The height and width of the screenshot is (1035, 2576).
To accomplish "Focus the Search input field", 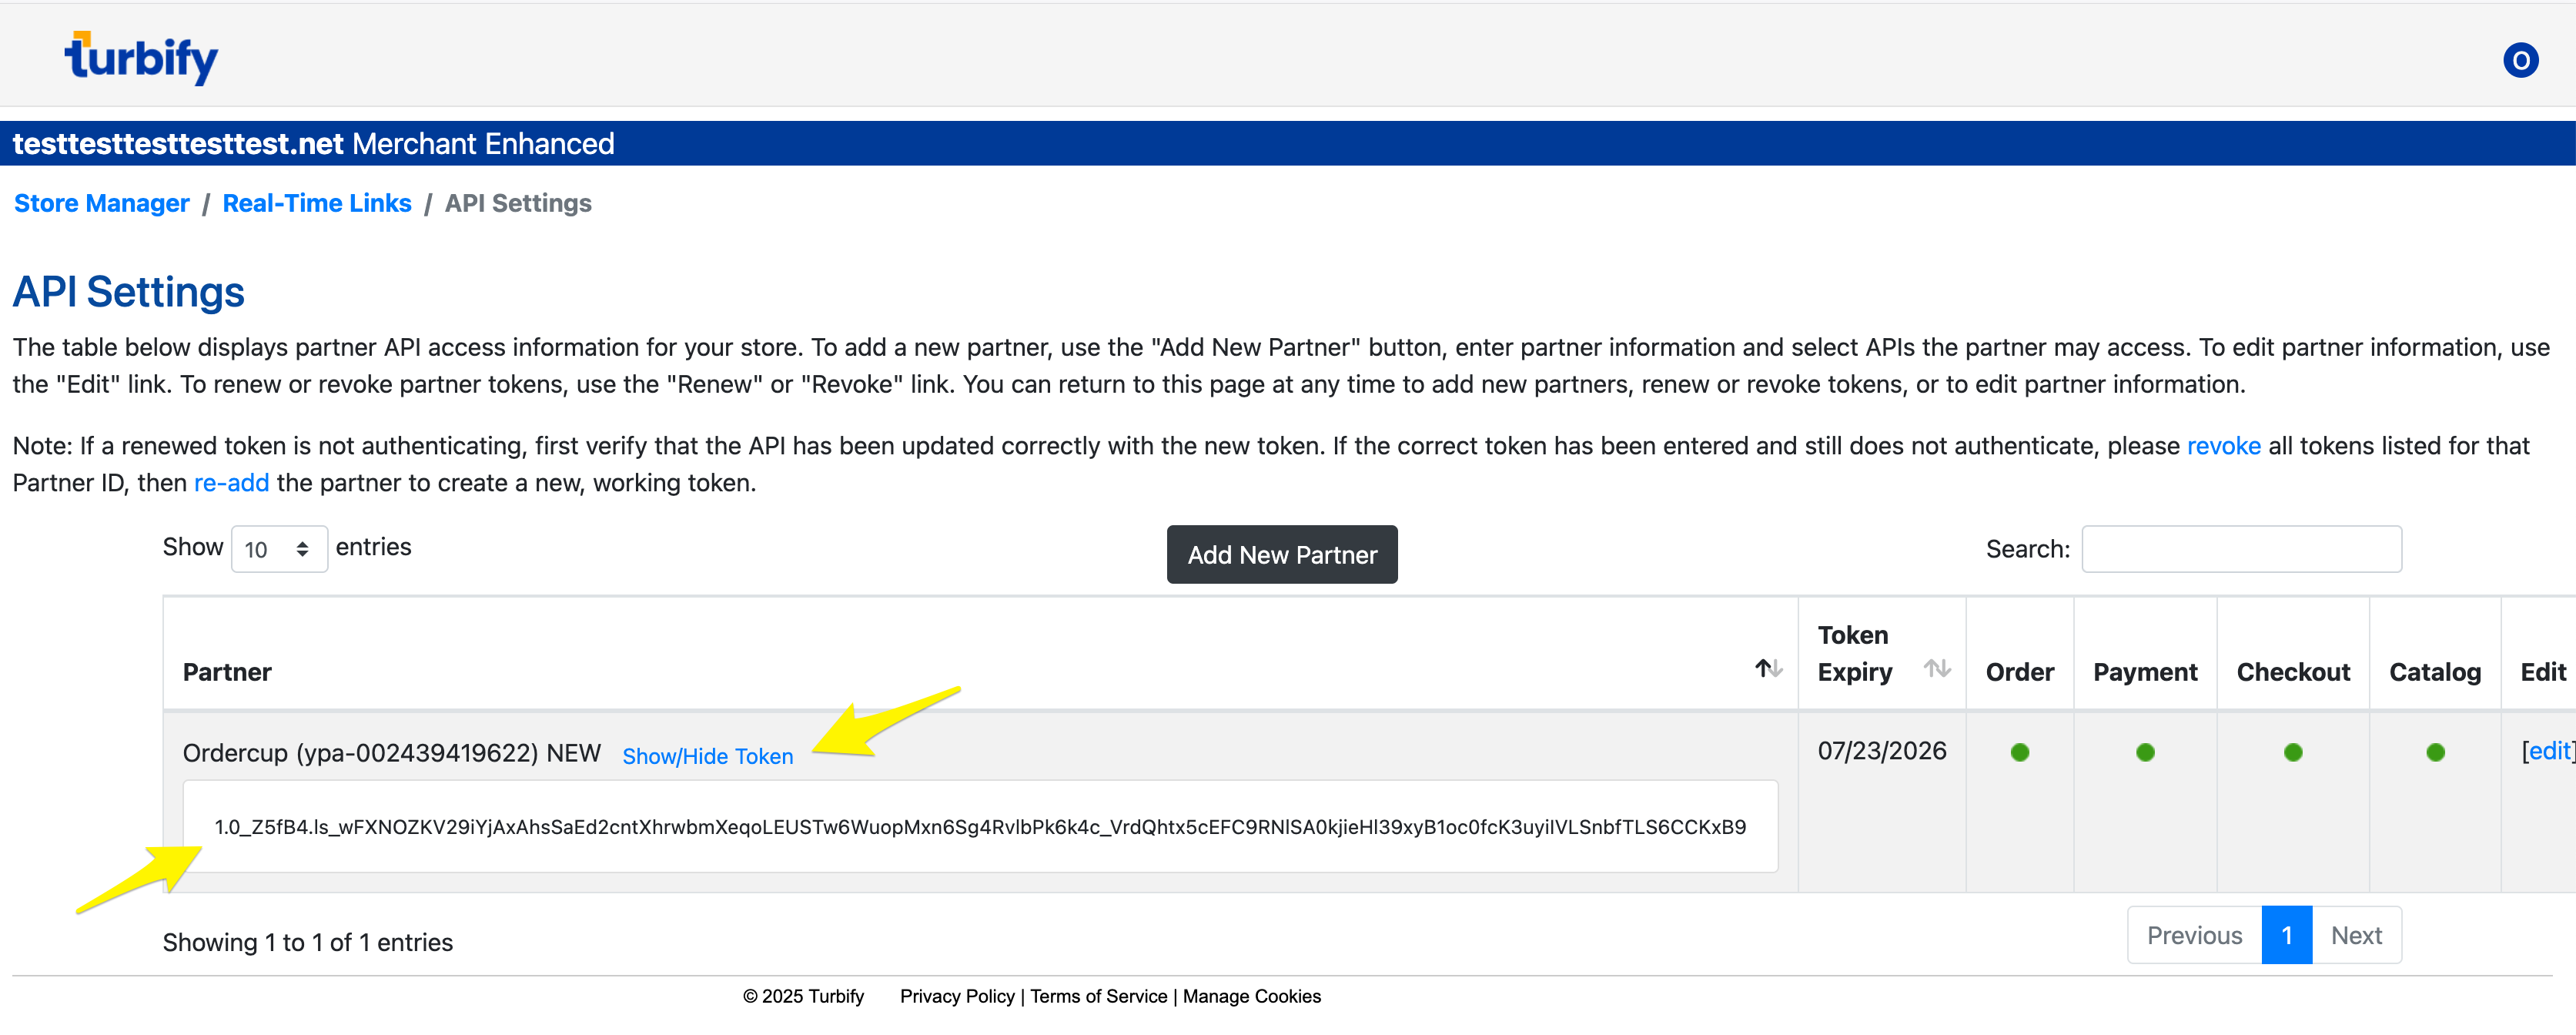I will point(2240,549).
